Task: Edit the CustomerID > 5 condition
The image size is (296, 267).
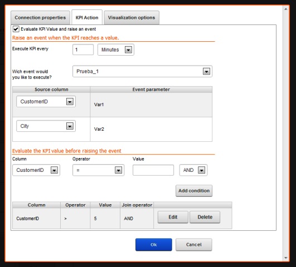Action: (x=173, y=217)
